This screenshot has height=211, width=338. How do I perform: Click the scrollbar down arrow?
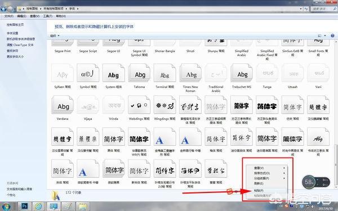pos(336,187)
